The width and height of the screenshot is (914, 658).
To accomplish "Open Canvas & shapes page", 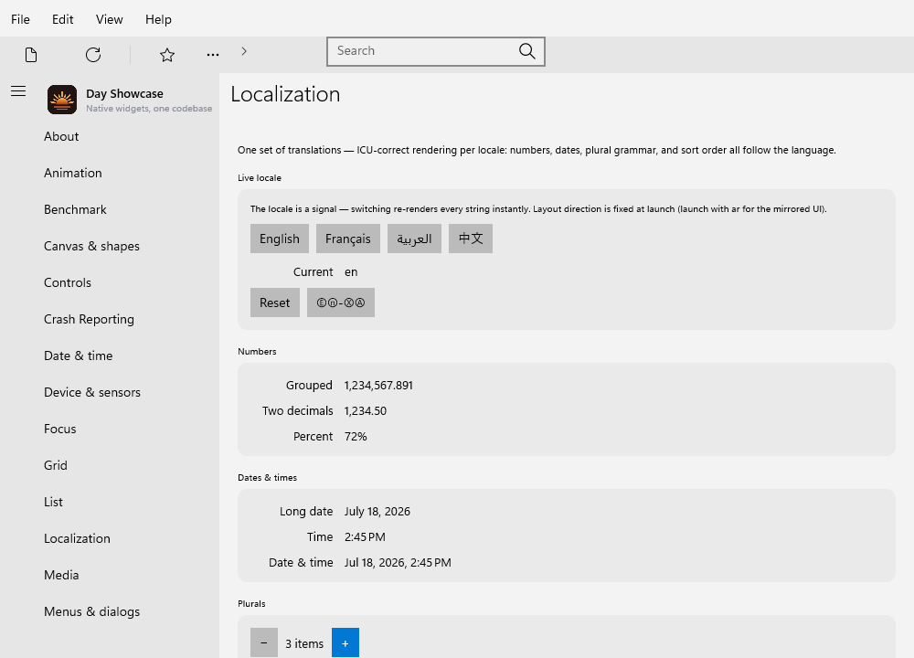I will pyautogui.click(x=91, y=246).
